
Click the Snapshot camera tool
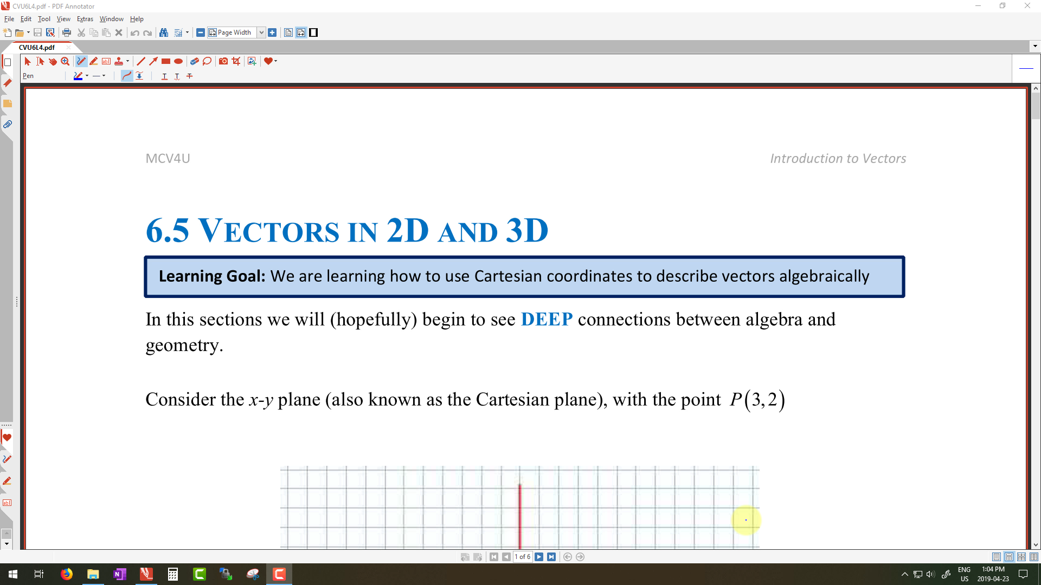[223, 61]
